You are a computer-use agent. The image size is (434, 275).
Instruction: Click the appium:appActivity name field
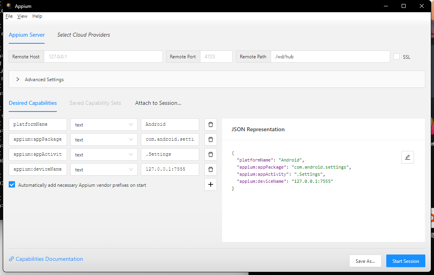(x=38, y=154)
